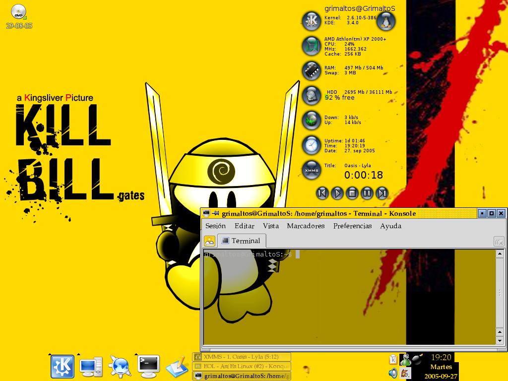Click the Tux penguin icon in system monitor
The width and height of the screenshot is (508, 381).
click(386, 21)
